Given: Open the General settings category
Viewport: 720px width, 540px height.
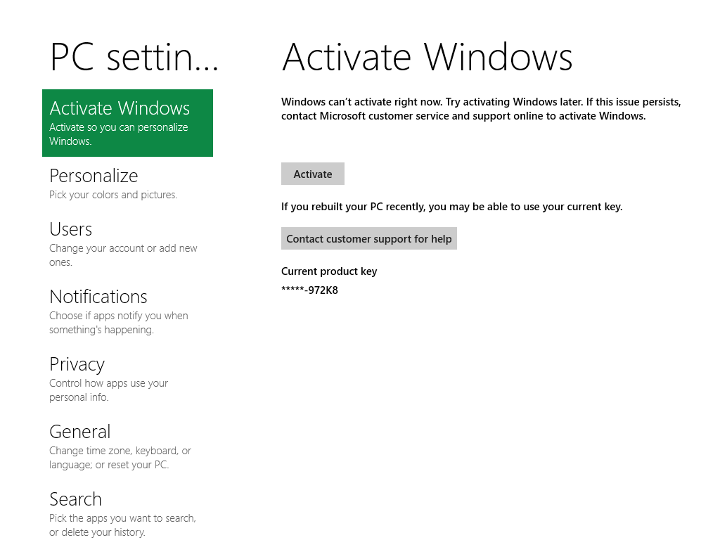Looking at the screenshot, I should (127, 446).
